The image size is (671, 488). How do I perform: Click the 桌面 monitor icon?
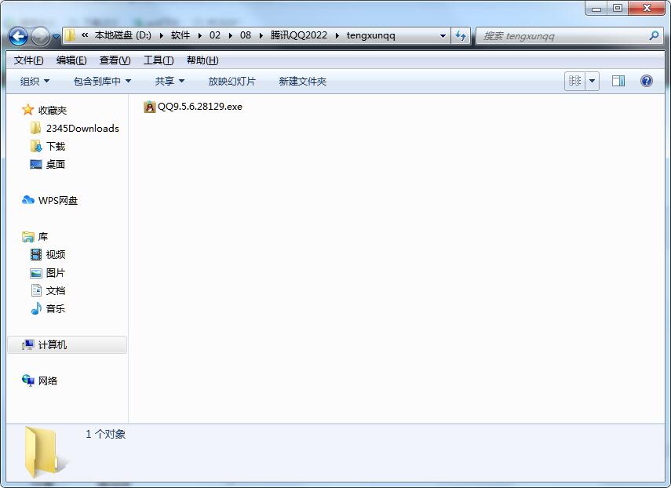click(x=36, y=164)
